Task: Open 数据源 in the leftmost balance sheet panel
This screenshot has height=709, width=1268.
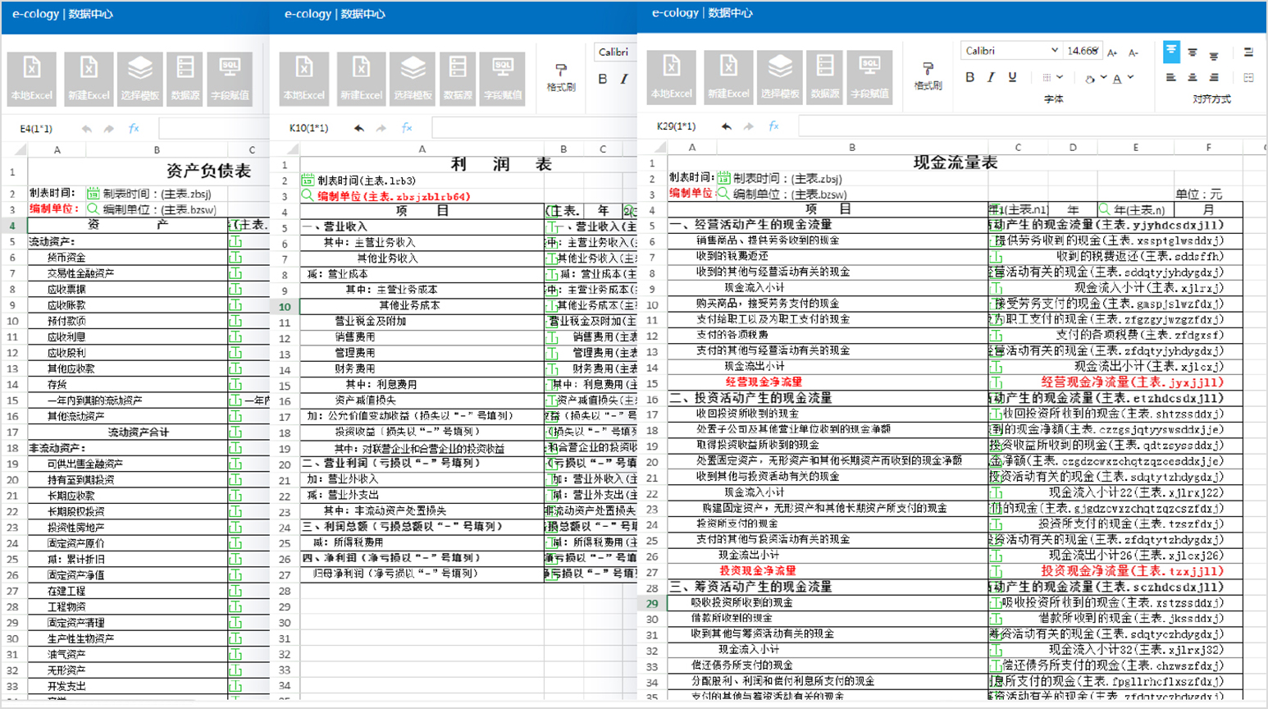Action: pyautogui.click(x=185, y=76)
